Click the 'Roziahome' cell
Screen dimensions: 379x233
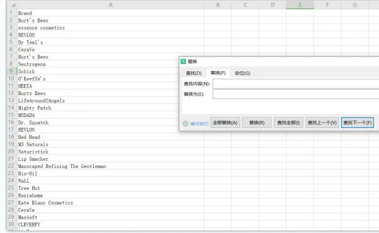click(x=111, y=195)
